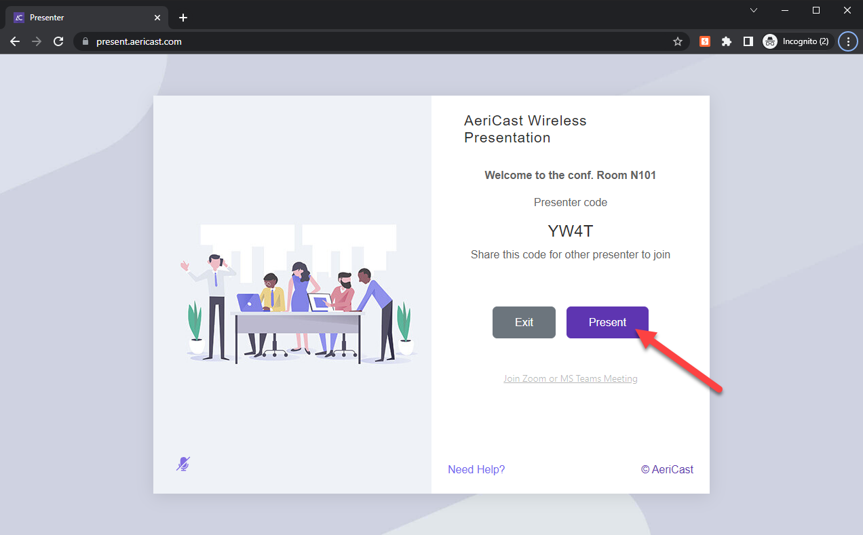Open a new tab with plus button
The height and width of the screenshot is (535, 863).
click(183, 18)
